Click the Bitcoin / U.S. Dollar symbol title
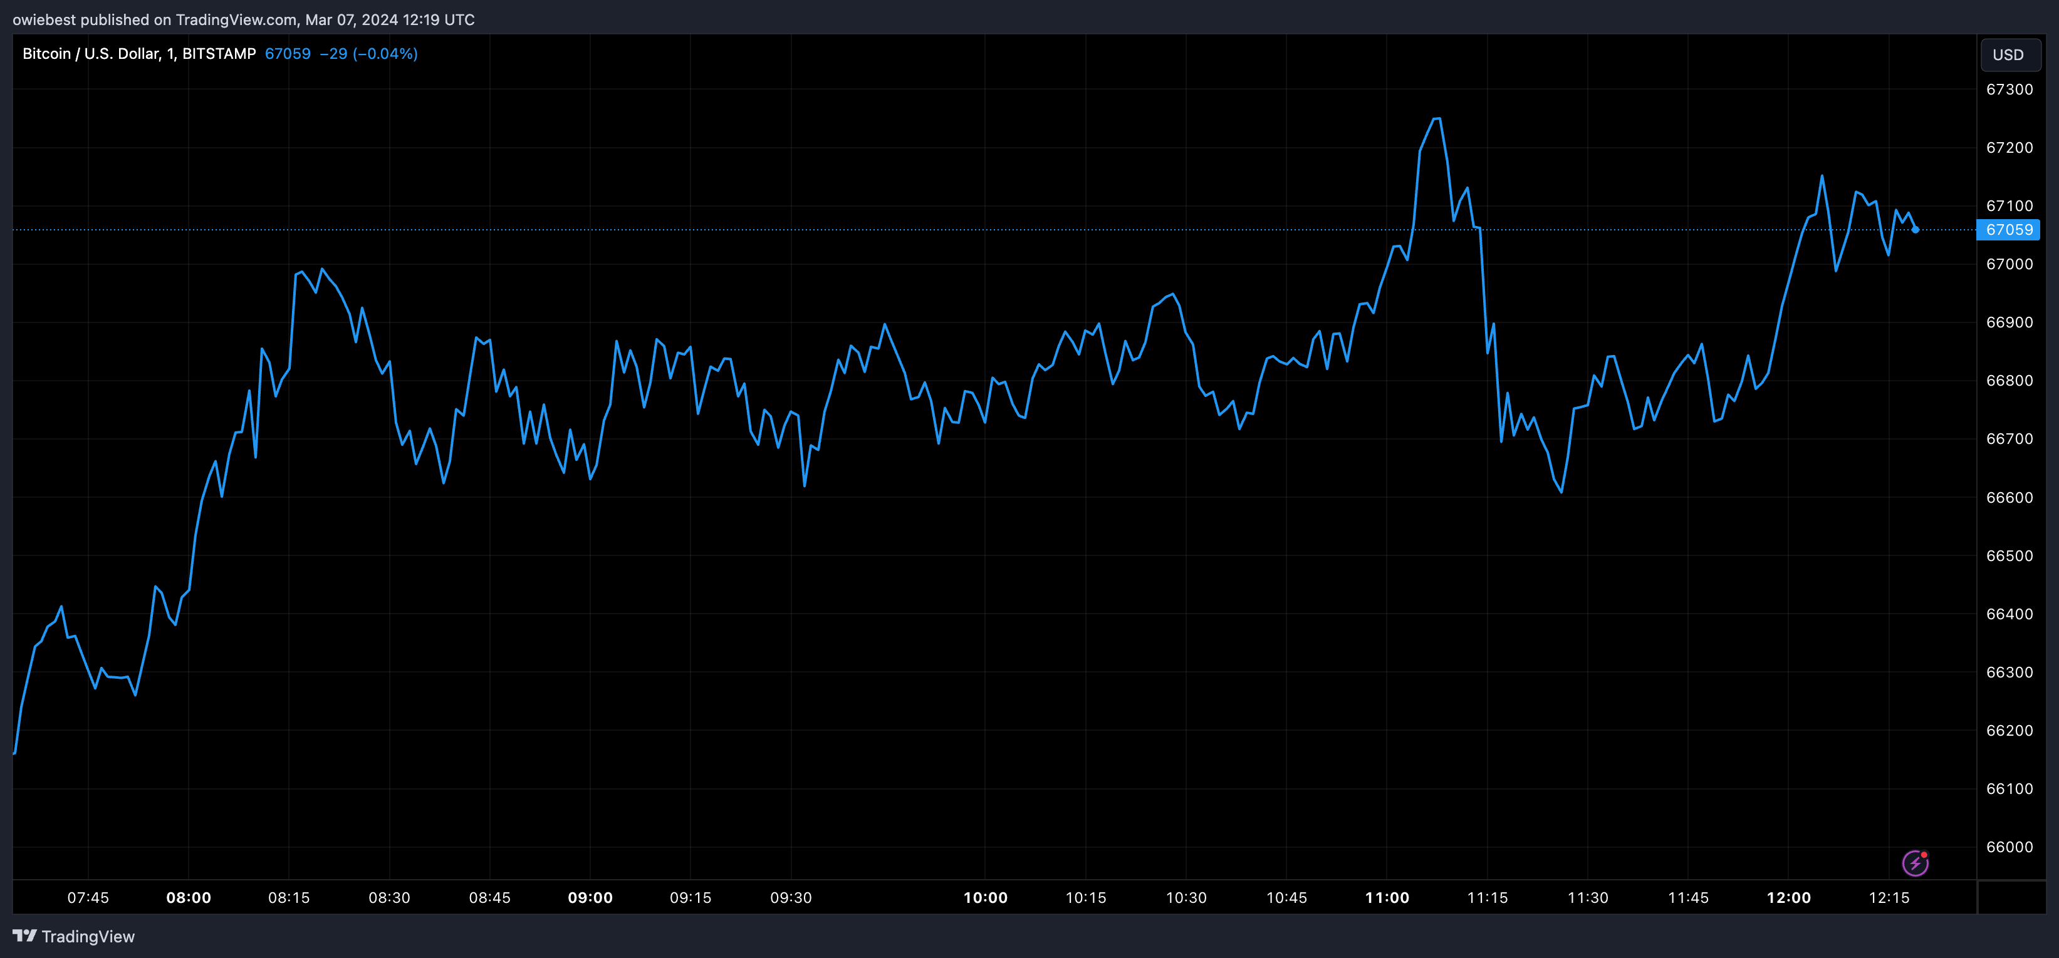 pos(139,53)
